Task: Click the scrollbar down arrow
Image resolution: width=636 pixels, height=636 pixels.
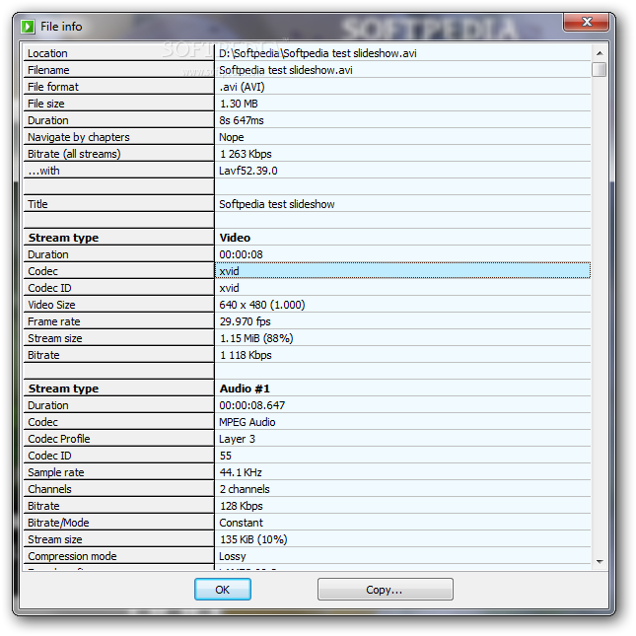Action: pyautogui.click(x=600, y=561)
